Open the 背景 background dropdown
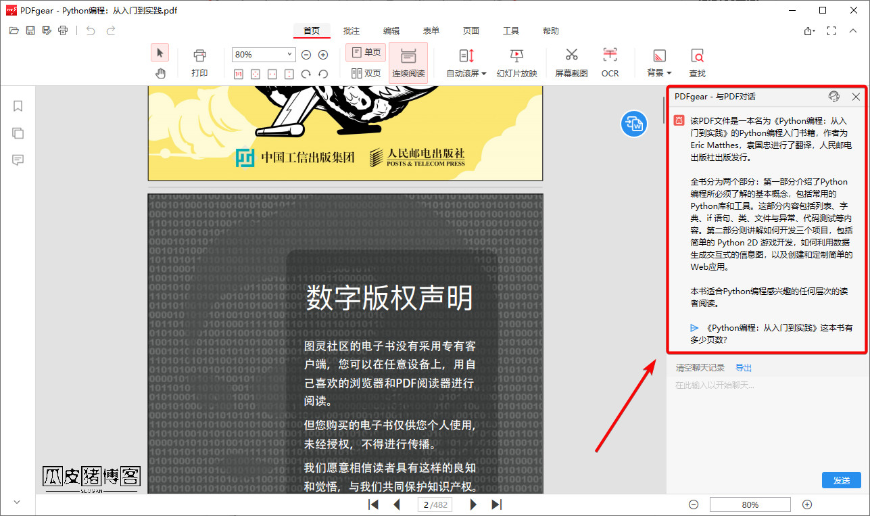The image size is (870, 516). (x=660, y=63)
